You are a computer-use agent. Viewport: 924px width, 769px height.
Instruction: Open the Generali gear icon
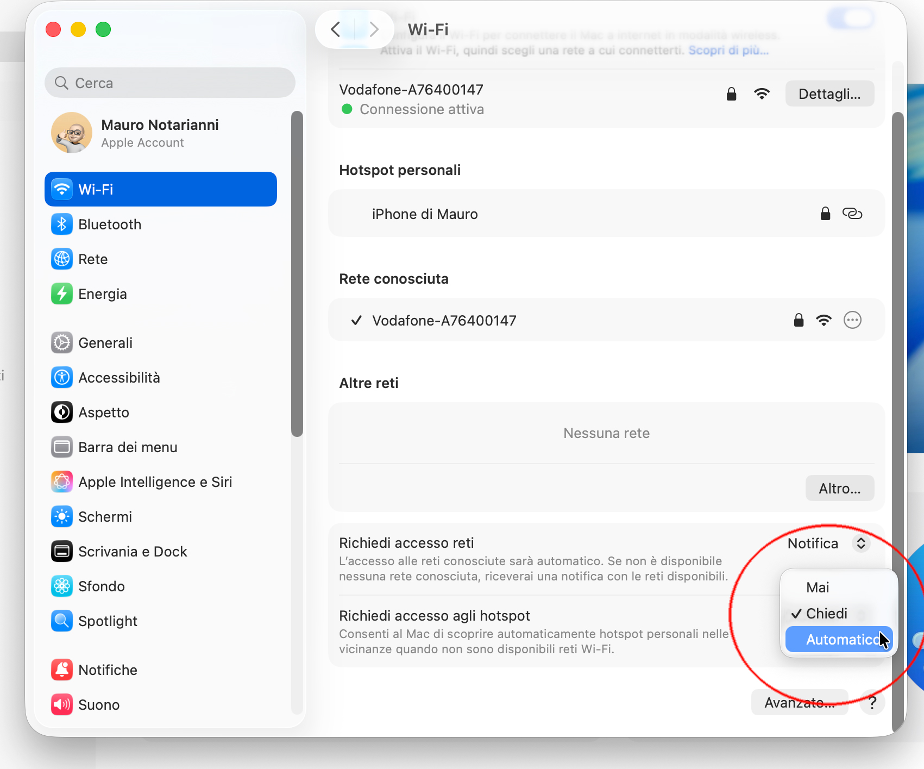coord(62,342)
